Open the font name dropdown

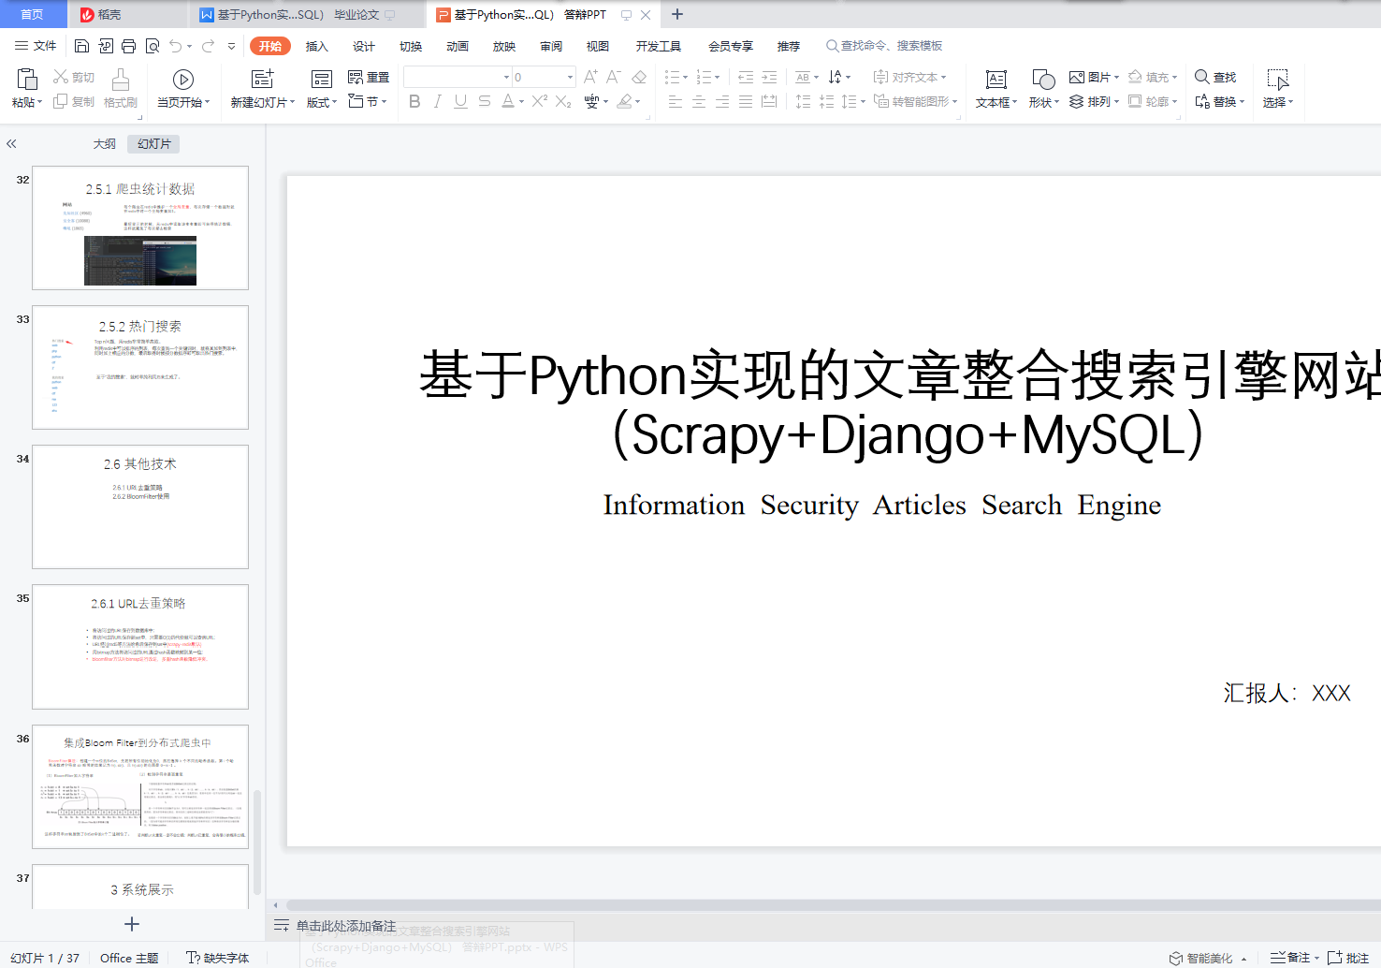506,77
